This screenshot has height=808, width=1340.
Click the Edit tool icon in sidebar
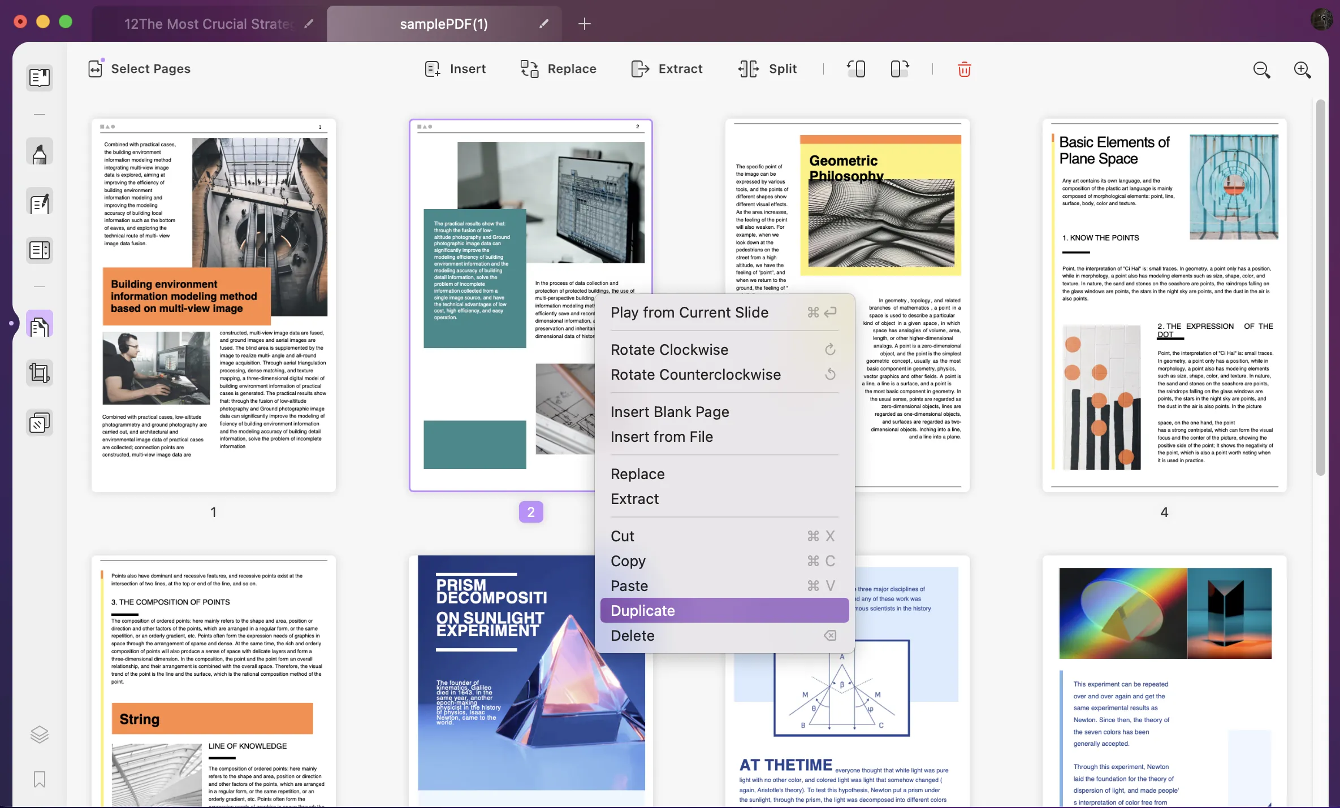(39, 203)
